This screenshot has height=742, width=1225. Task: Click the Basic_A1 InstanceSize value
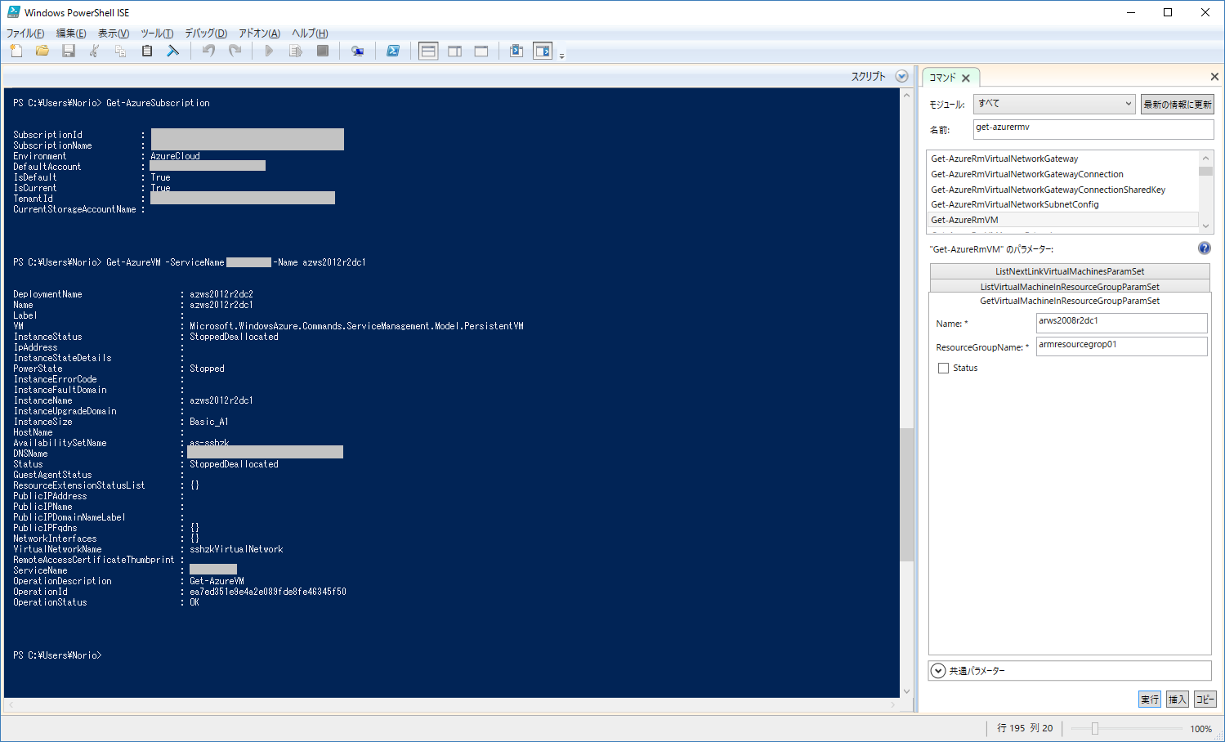click(x=209, y=422)
